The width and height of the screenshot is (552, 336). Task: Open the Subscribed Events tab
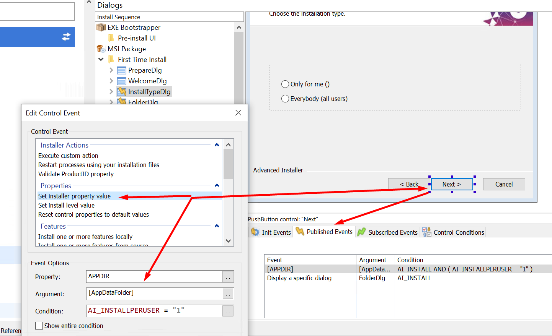click(x=388, y=232)
